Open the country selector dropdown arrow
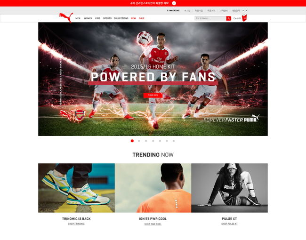 click(x=246, y=11)
